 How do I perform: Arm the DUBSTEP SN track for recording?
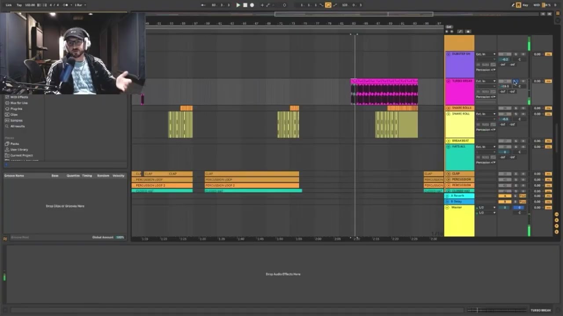tap(523, 54)
